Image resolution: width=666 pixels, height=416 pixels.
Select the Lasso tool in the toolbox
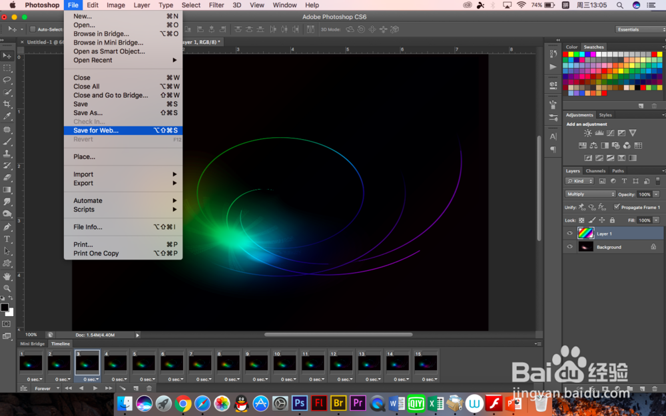click(x=7, y=80)
